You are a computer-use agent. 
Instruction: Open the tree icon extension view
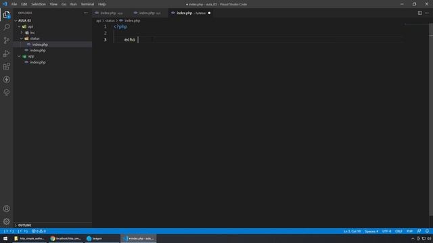pyautogui.click(x=6, y=92)
